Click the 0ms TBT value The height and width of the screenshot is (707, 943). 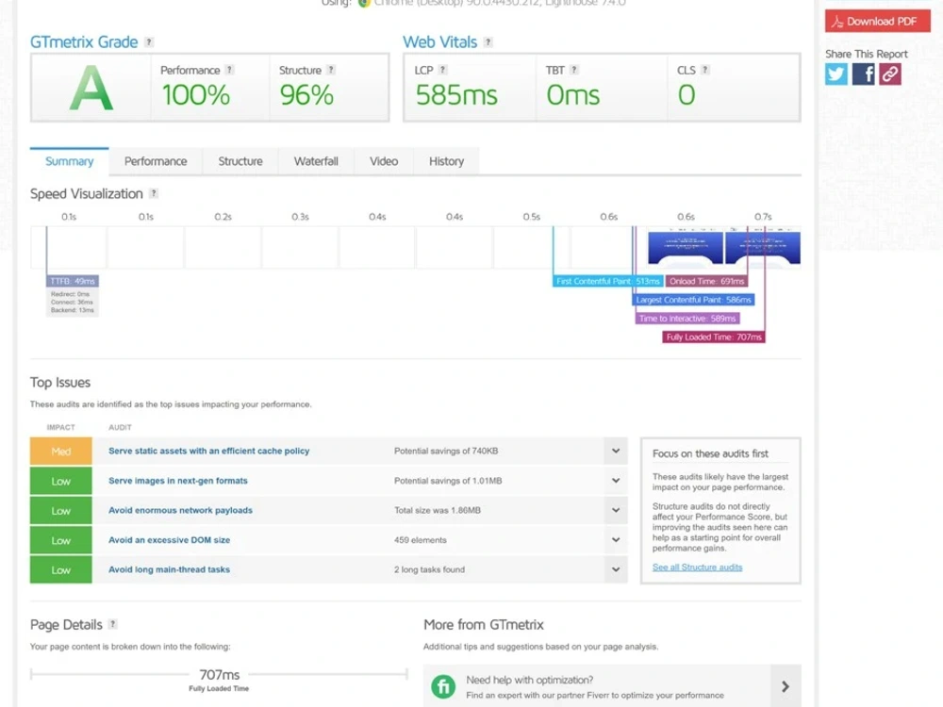coord(573,95)
